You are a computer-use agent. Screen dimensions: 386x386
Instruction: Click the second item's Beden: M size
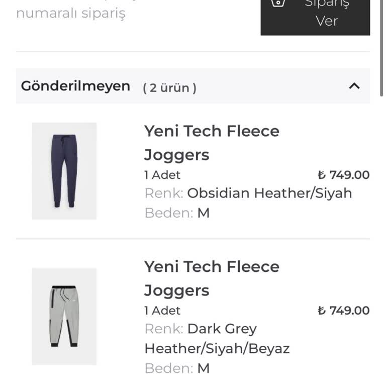(177, 368)
